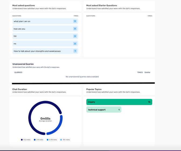
Task: Toggle the 0-2 mins legend item
Action: (x=26, y=140)
